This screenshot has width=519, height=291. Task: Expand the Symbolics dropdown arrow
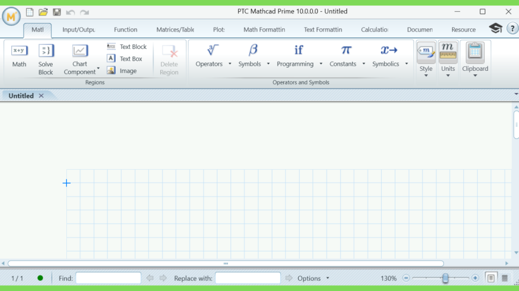pyautogui.click(x=406, y=64)
